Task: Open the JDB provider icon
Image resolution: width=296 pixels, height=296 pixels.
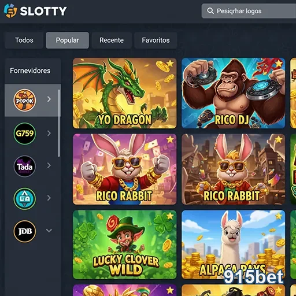Action: point(25,231)
